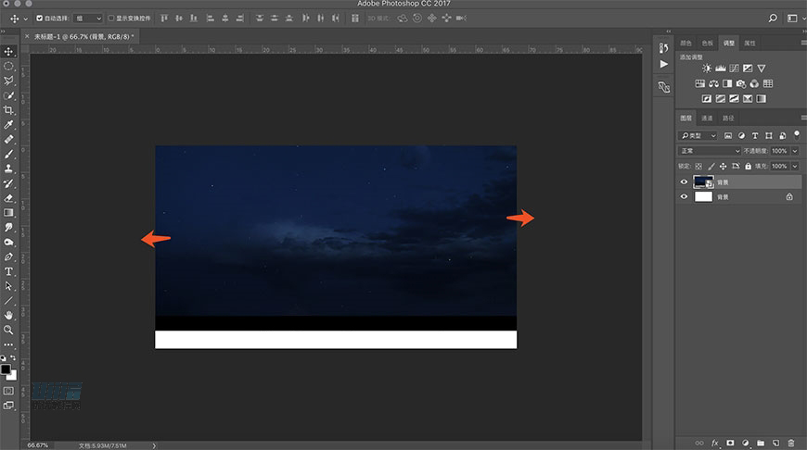The height and width of the screenshot is (450, 807).
Task: Click the background color swatch
Action: pos(13,377)
